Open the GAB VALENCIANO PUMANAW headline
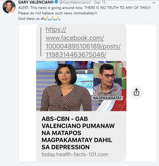The image size is (159, 166). point(78,133)
